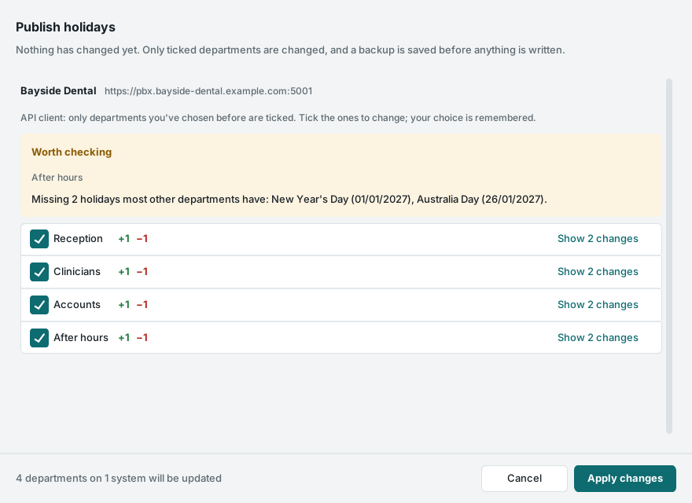Screen dimensions: 692x503
Task: Show 2 changes for Reception
Action: pyautogui.click(x=598, y=239)
